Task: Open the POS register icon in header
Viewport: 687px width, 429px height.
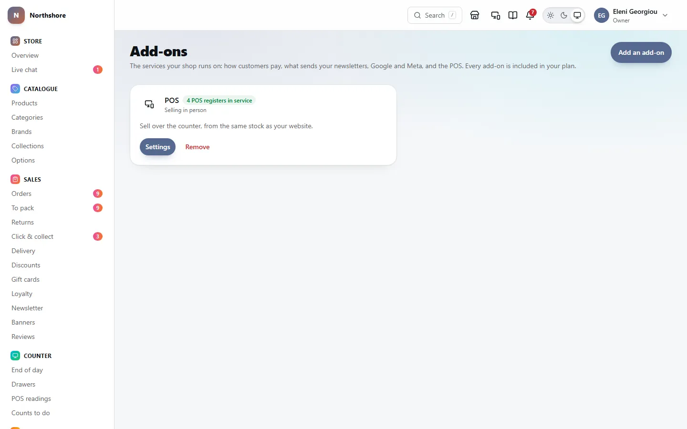Action: point(496,15)
